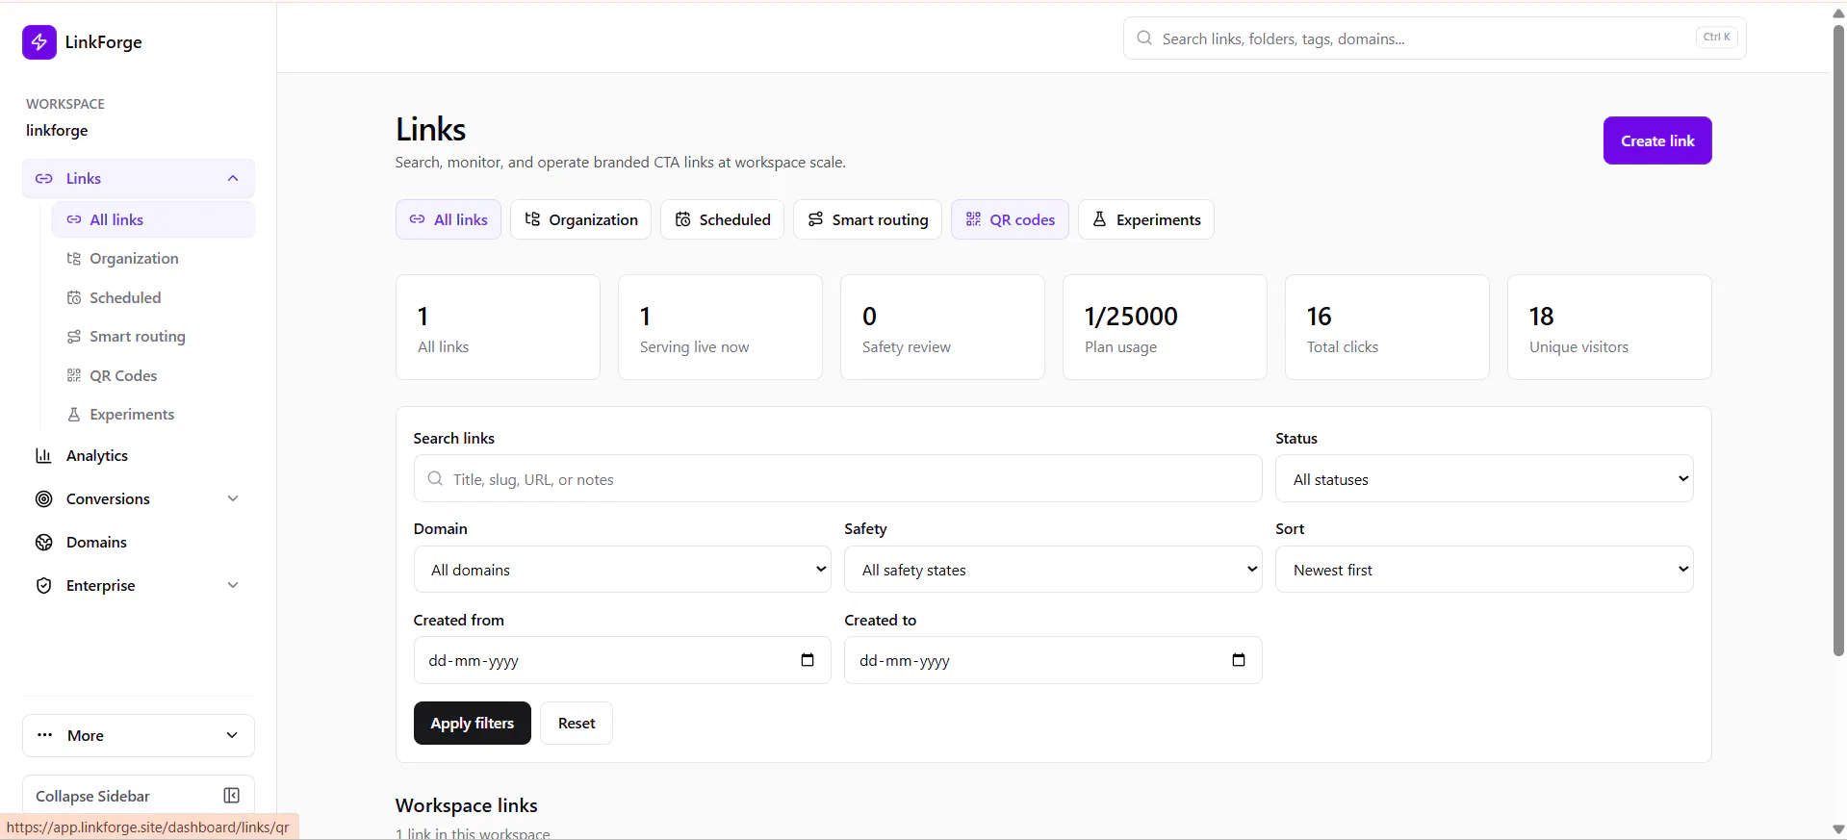Click the search magnifier icon in top bar
Screen dimensions: 1847x840
(x=1144, y=38)
